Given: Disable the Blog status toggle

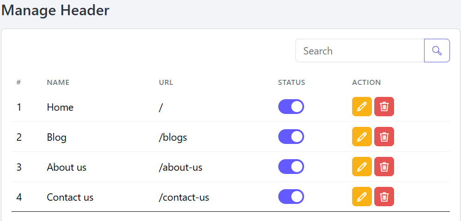Looking at the screenshot, I should click(x=291, y=137).
